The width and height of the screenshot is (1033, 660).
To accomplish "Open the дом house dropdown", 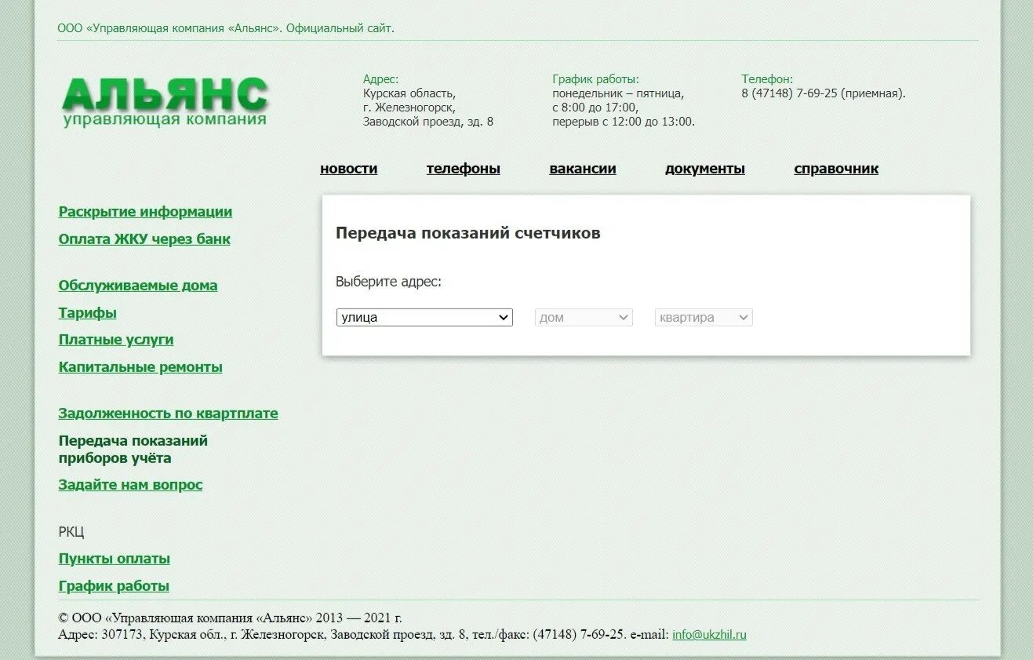I will tap(584, 317).
